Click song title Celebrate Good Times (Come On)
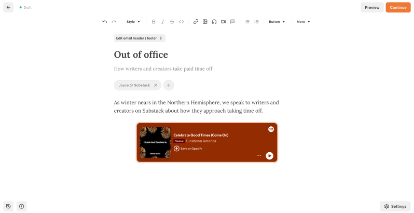This screenshot has height=213, width=414. (201, 135)
